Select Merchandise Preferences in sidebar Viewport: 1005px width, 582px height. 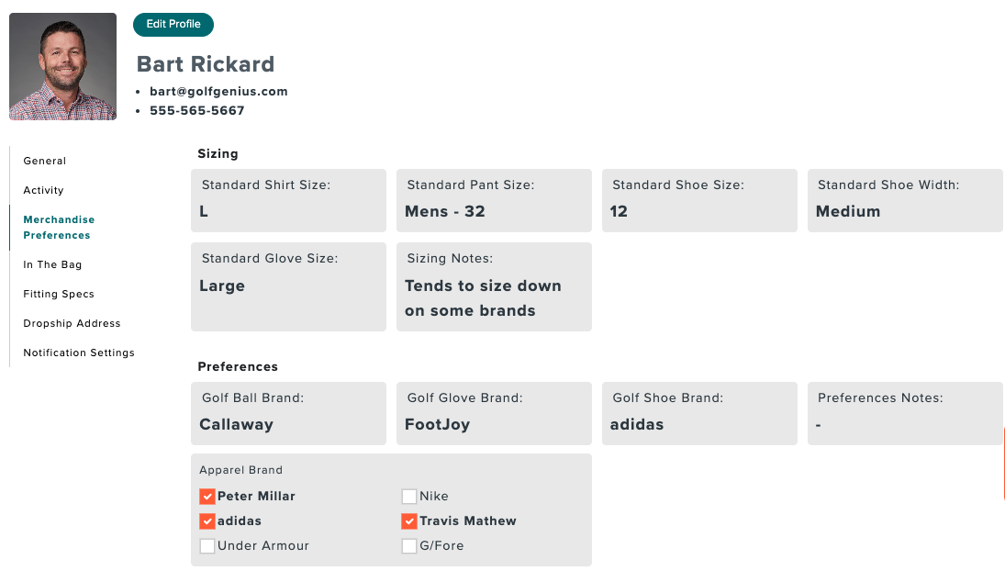pos(59,228)
